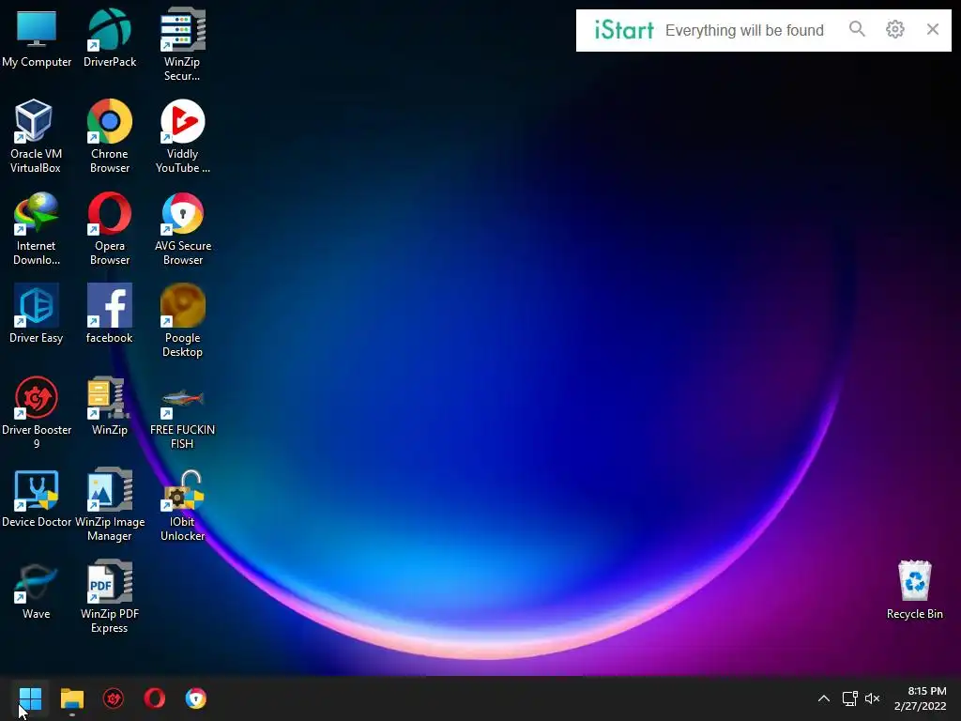Show hidden system tray icons

click(x=824, y=698)
